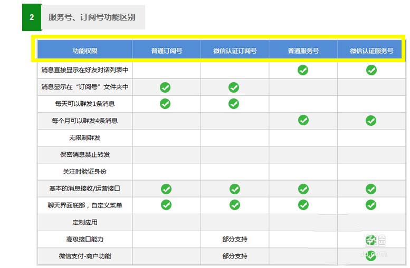Click the row label 保密消息禁止转发
Image resolution: width=410 pixels, height=268 pixels.
pyautogui.click(x=85, y=154)
